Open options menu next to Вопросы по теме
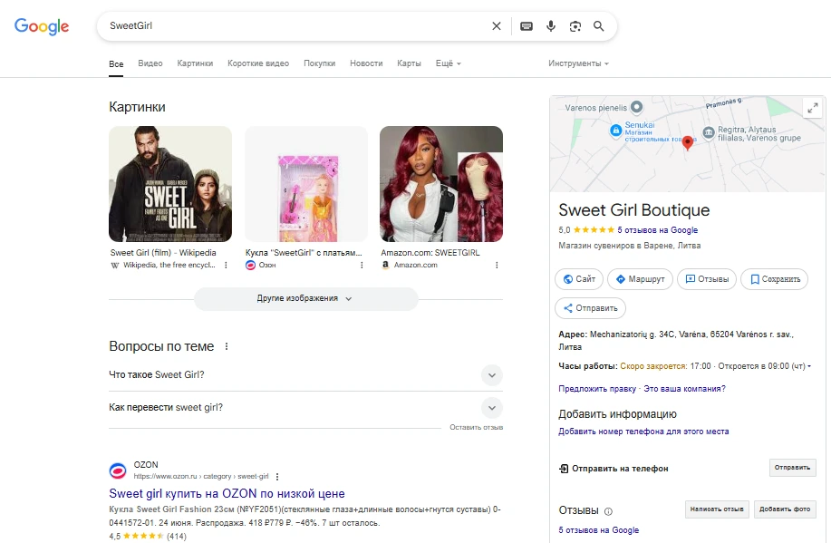 coord(227,346)
